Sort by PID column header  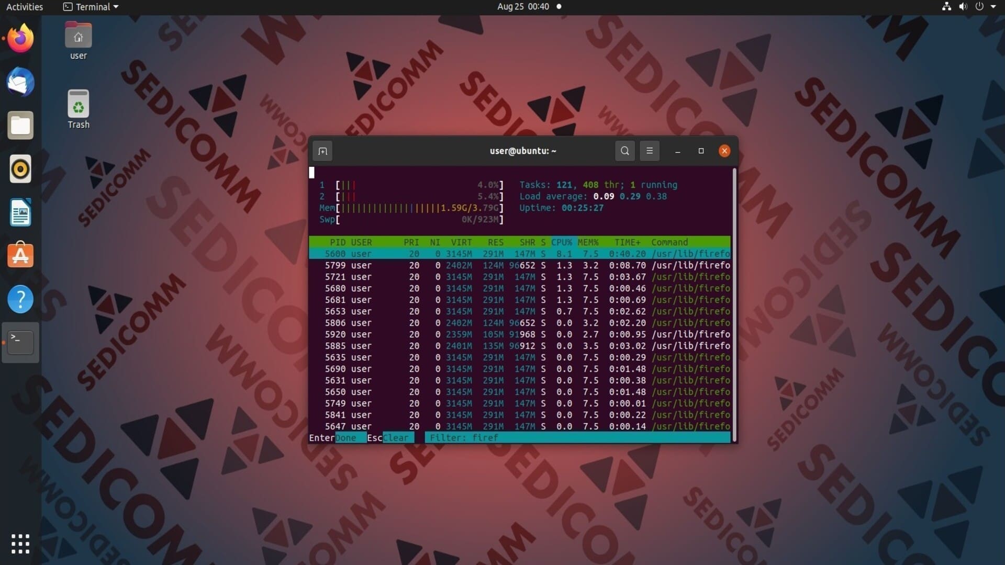[x=338, y=242]
